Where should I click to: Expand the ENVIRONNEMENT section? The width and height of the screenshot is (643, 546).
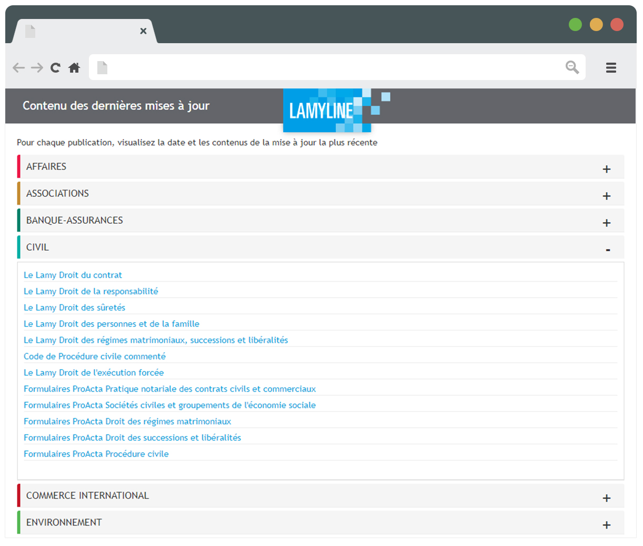(606, 525)
